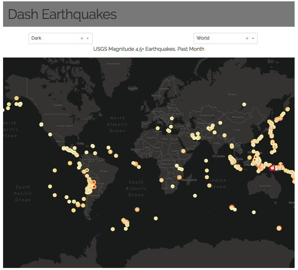Click the South Pacific Ocean label
The height and width of the screenshot is (270, 298).
pyautogui.click(x=23, y=194)
